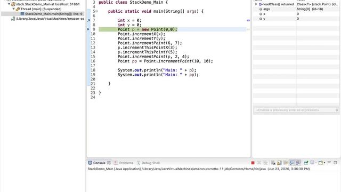Click line number 18 in the gutter
The width and height of the screenshot is (341, 192).
tap(93, 70)
